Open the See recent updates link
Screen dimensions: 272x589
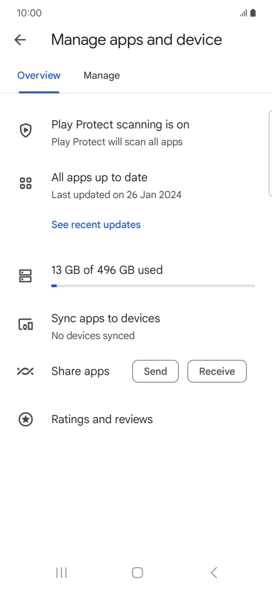(x=96, y=224)
